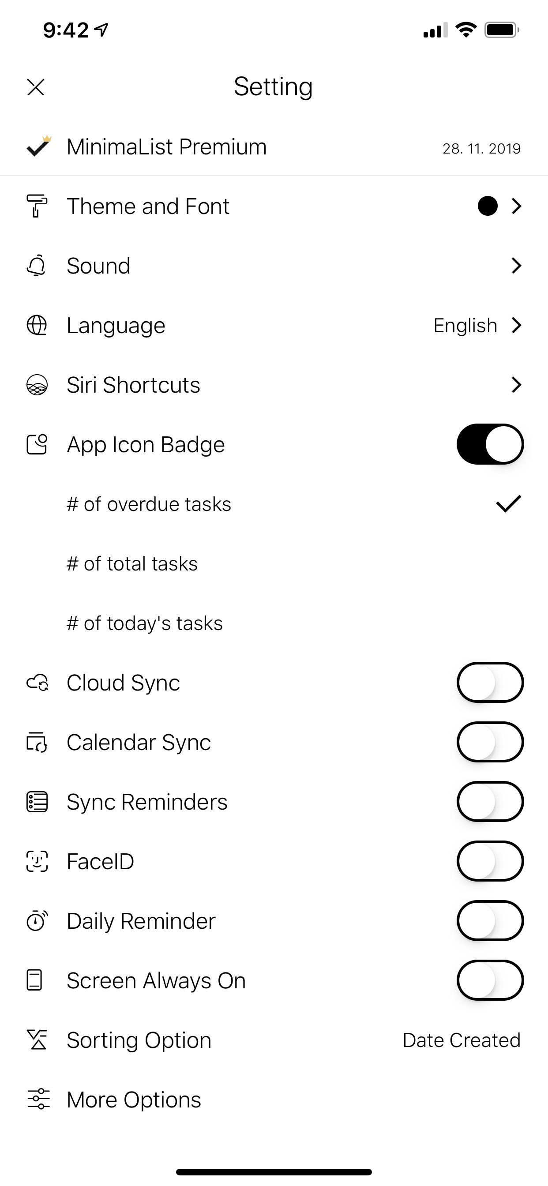This screenshot has width=548, height=1186.
Task: Open Theme and Font chevron
Action: click(x=516, y=206)
